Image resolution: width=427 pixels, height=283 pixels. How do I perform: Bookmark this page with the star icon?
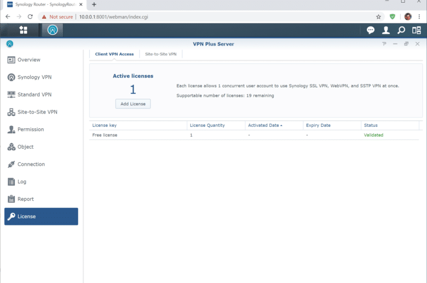(x=378, y=17)
